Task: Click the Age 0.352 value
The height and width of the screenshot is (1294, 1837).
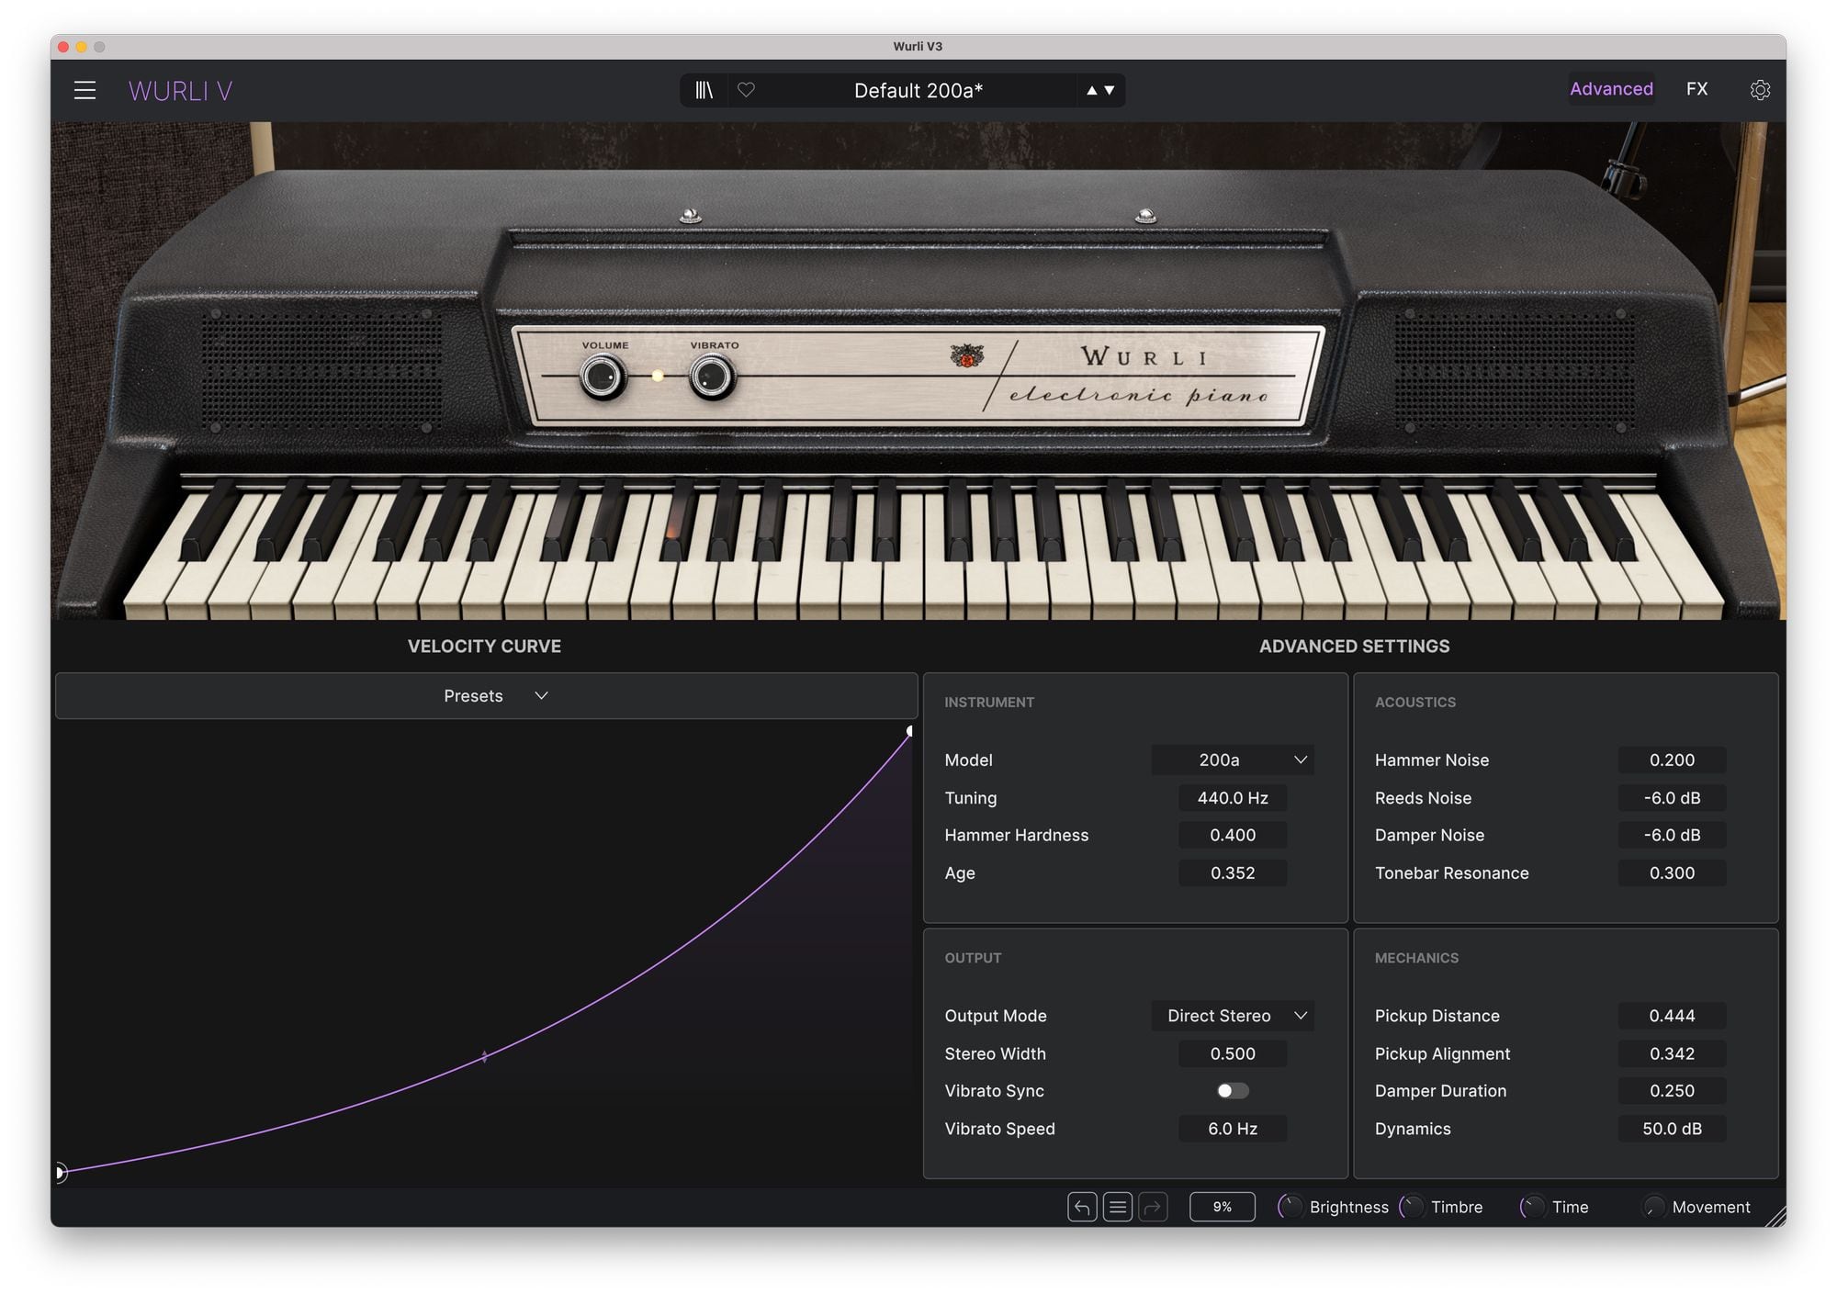Action: click(x=1233, y=873)
